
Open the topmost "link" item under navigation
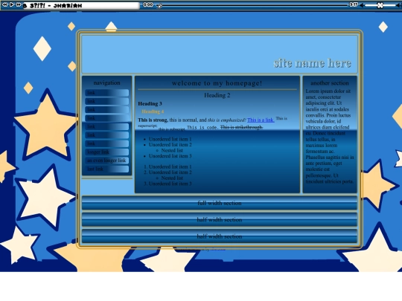[107, 93]
